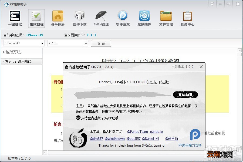This screenshot has height=162, width=243.
Task: Click the 当前版本:1.0.0 text in dialog
Action: coord(182,67)
